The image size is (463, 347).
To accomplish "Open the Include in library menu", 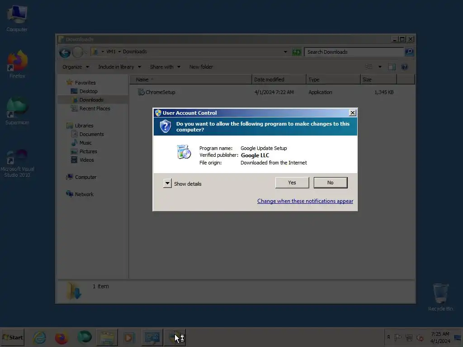I will pos(119,67).
